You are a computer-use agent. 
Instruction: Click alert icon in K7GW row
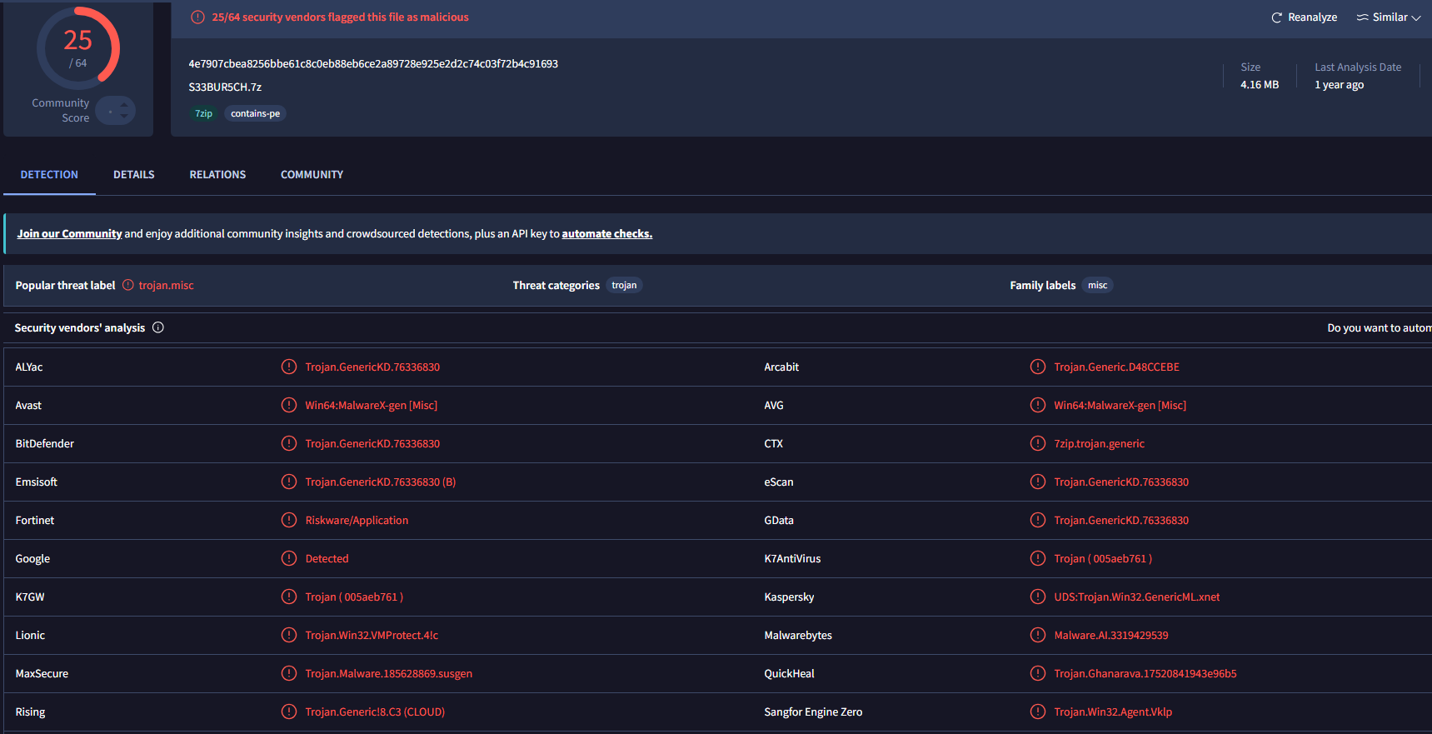point(289,597)
